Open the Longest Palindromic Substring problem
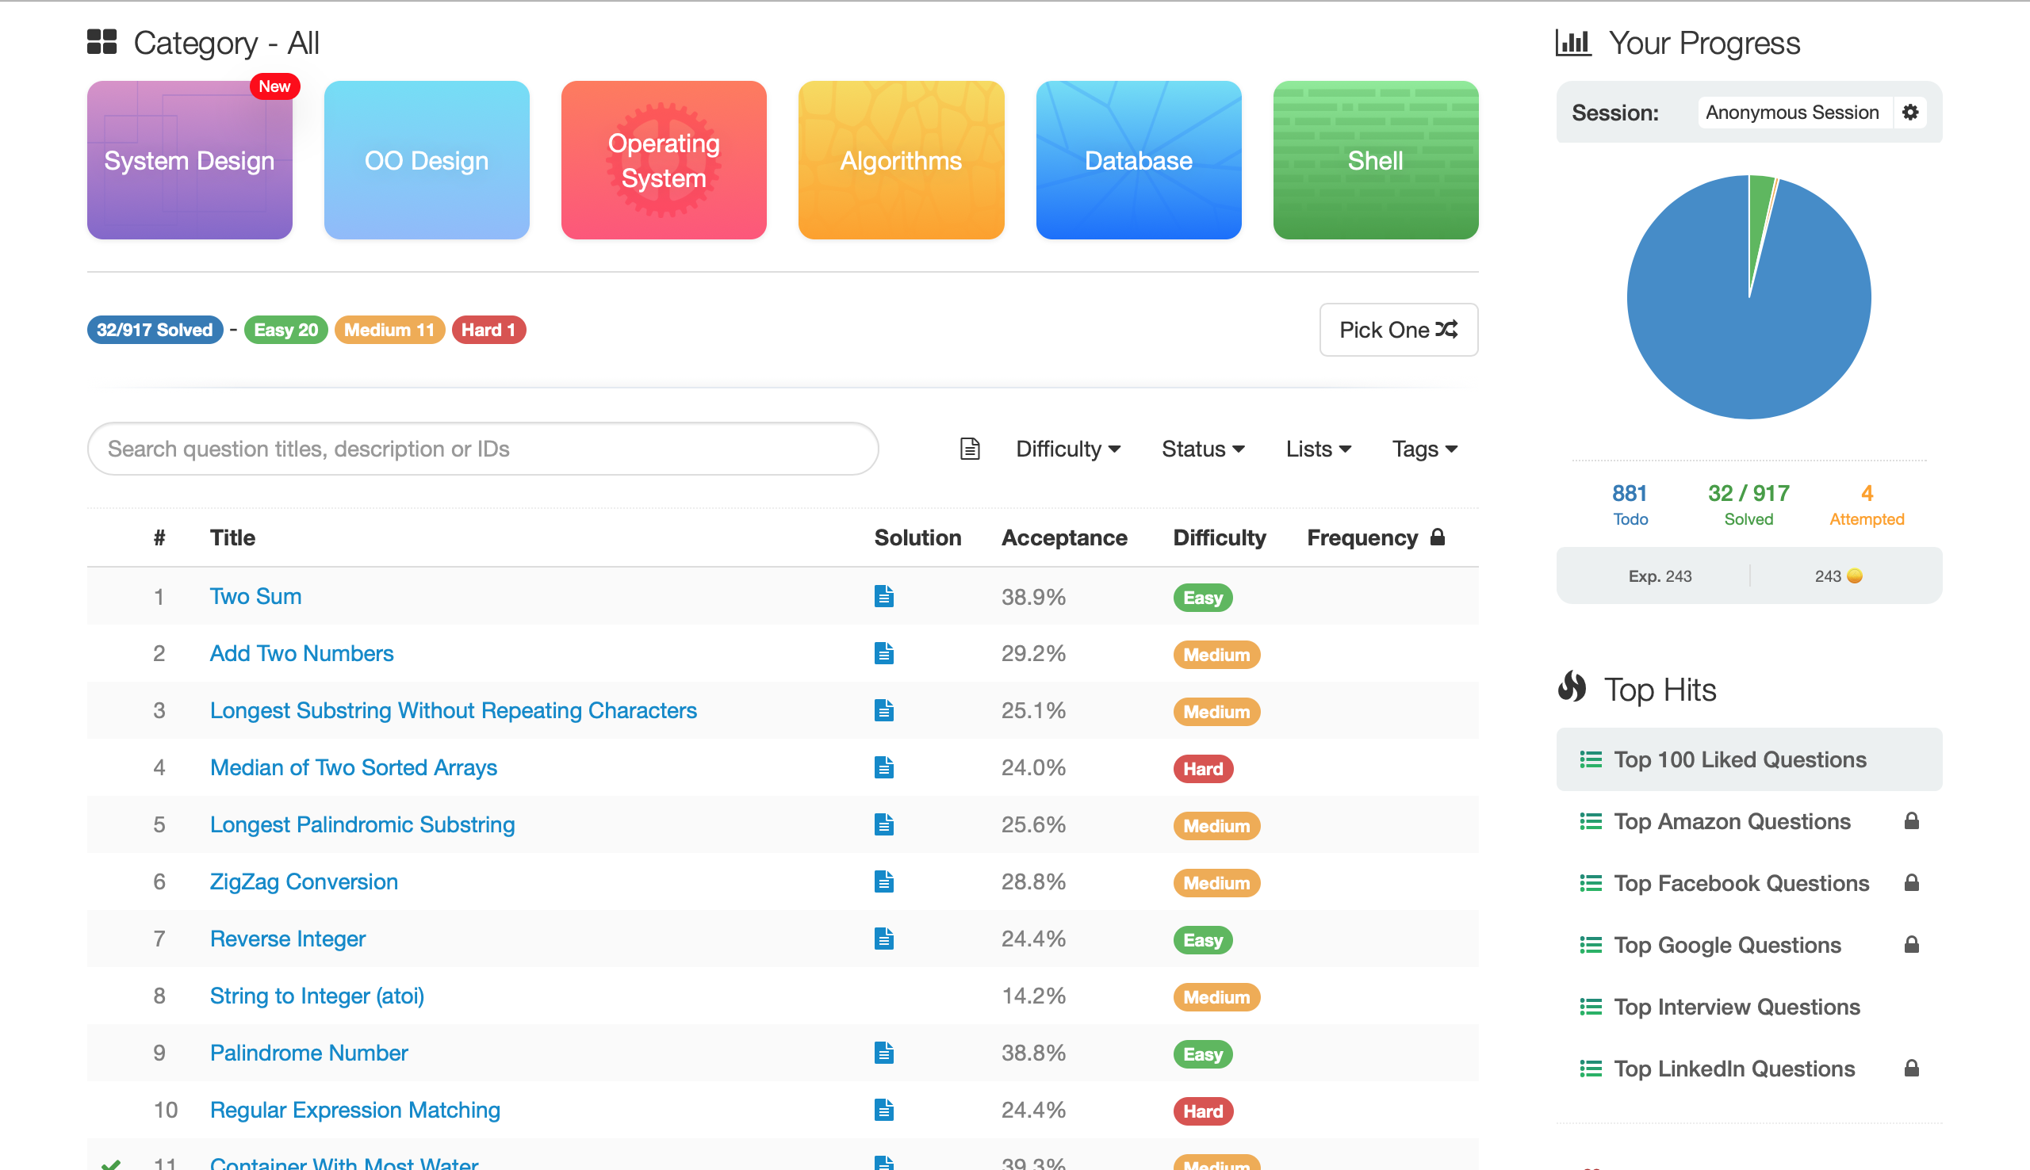The image size is (2030, 1170). pyautogui.click(x=362, y=824)
